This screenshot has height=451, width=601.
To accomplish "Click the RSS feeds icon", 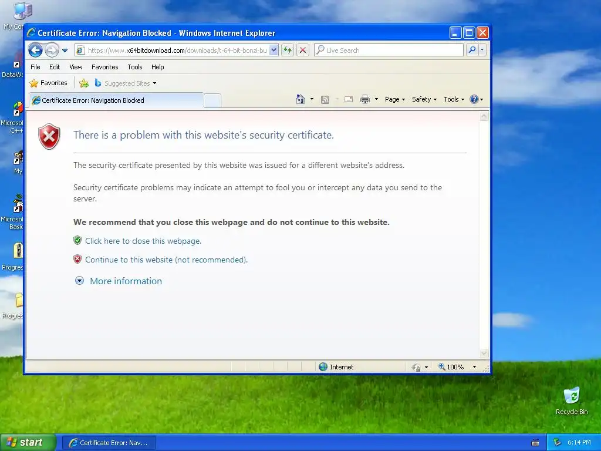I will (x=325, y=100).
